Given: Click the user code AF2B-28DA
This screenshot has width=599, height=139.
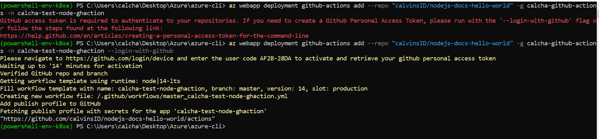Looking at the screenshot, I should [x=276, y=58].
